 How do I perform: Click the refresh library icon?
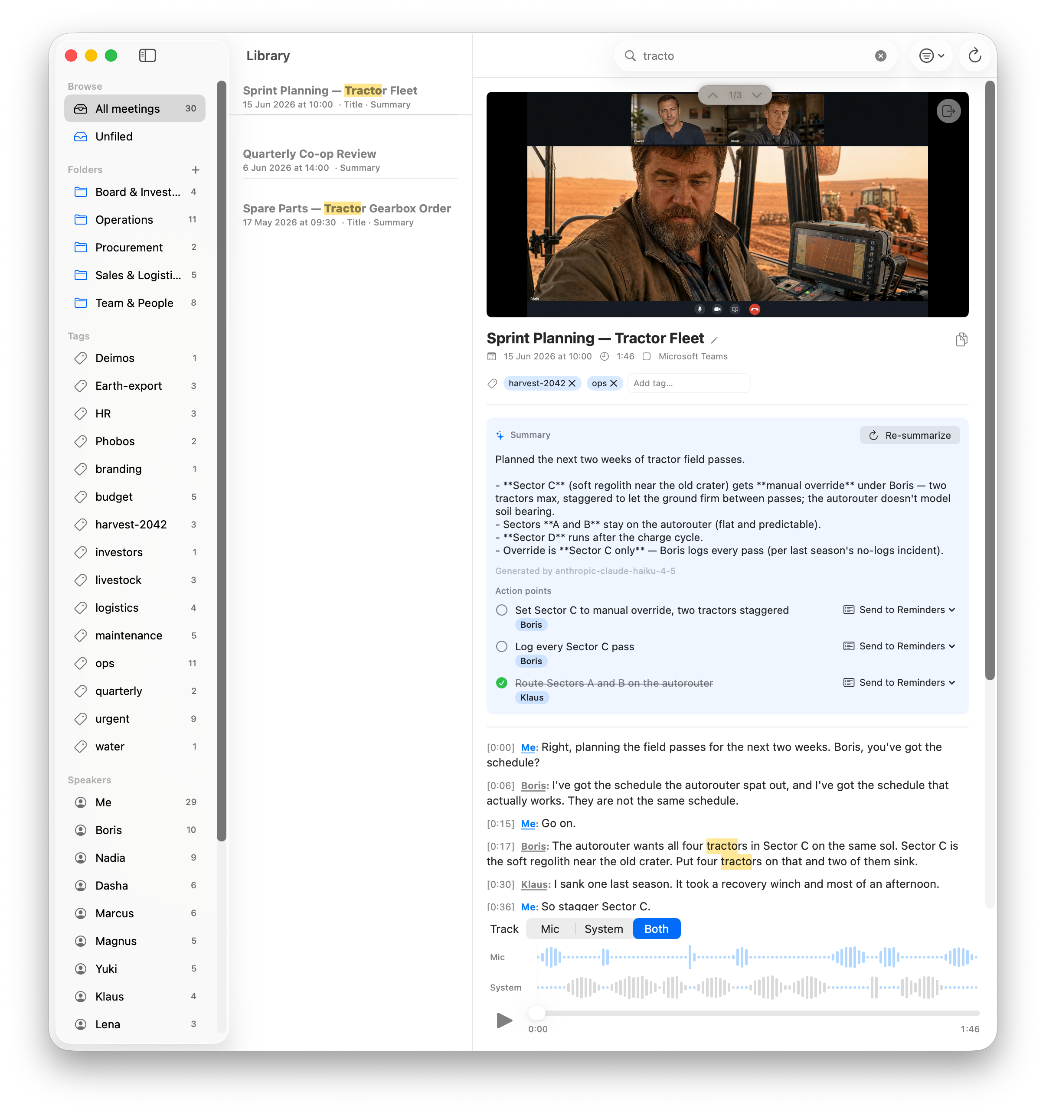coord(975,55)
